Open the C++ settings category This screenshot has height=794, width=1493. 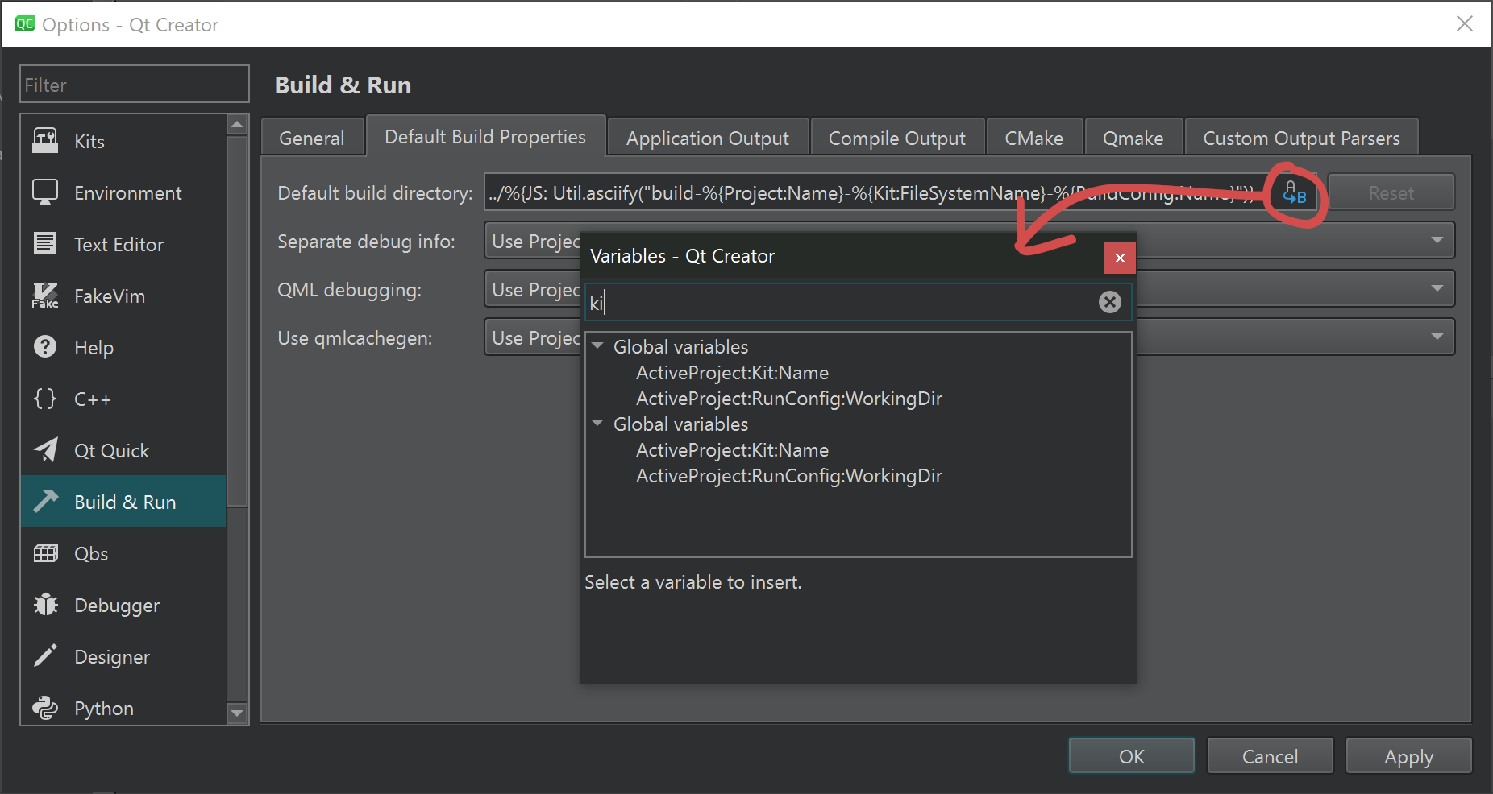click(123, 399)
